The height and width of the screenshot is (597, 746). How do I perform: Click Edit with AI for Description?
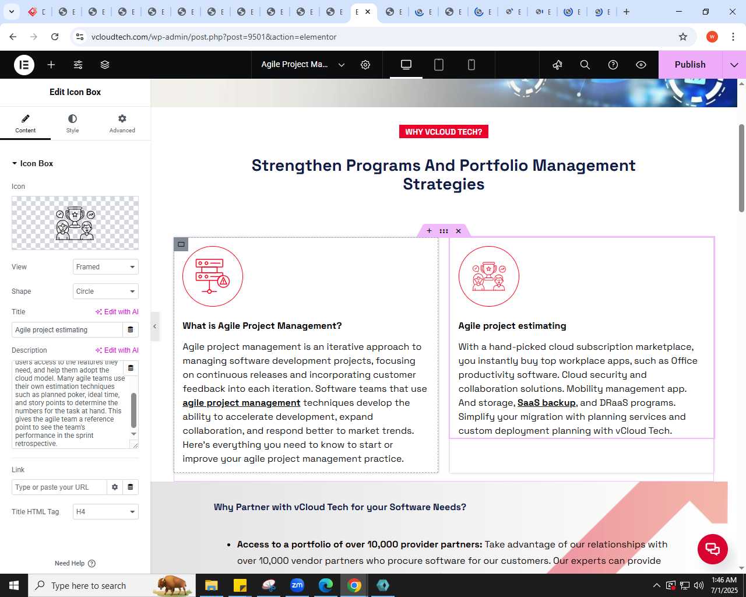click(x=117, y=350)
